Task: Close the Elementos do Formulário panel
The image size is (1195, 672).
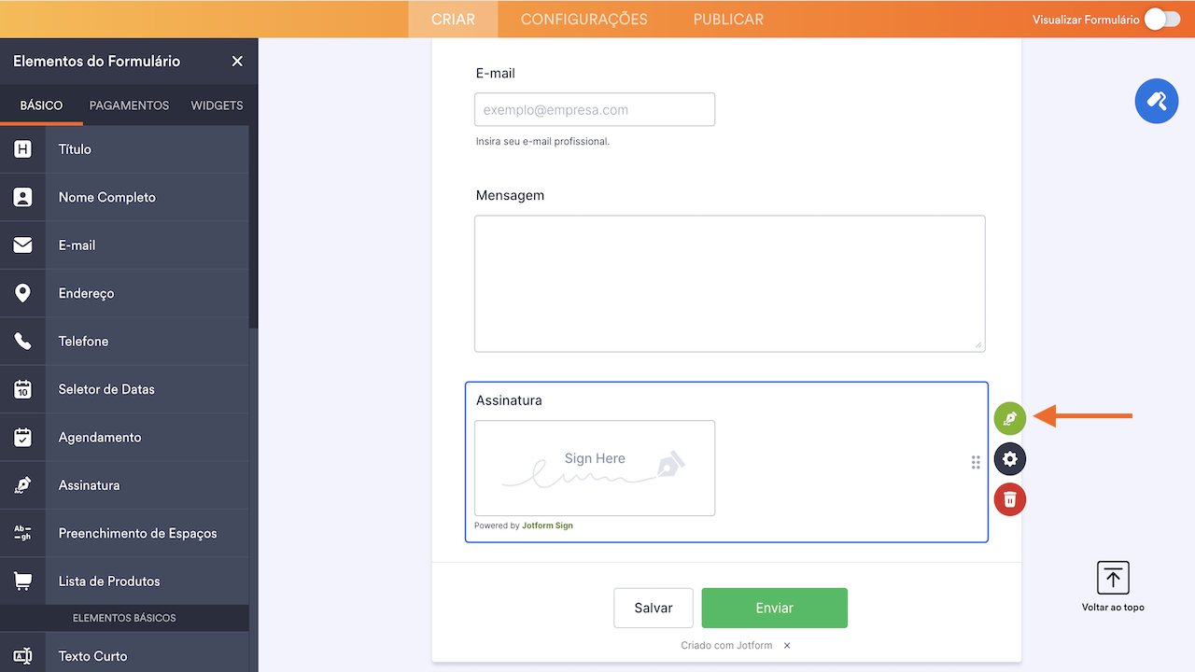Action: [x=237, y=61]
